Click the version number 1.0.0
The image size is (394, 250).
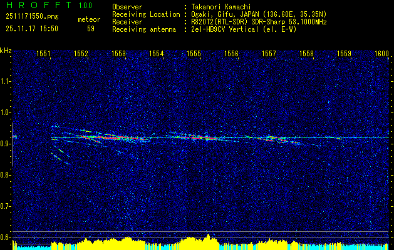(x=85, y=5)
